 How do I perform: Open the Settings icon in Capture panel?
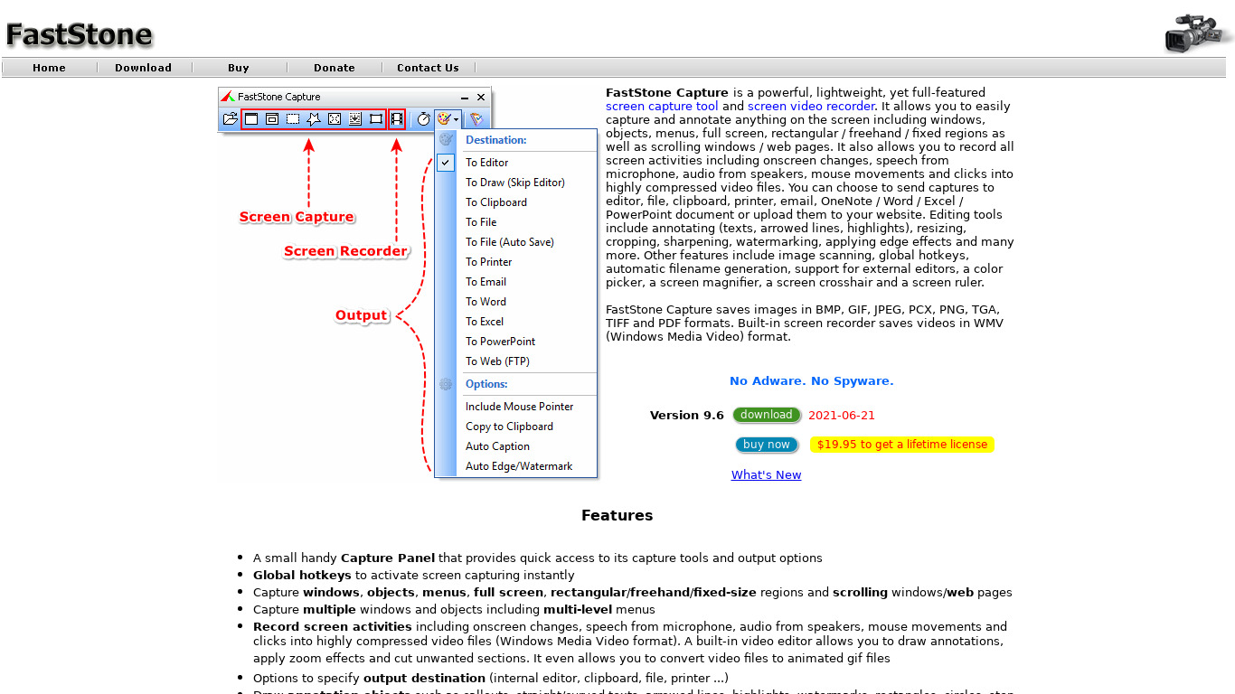[476, 118]
